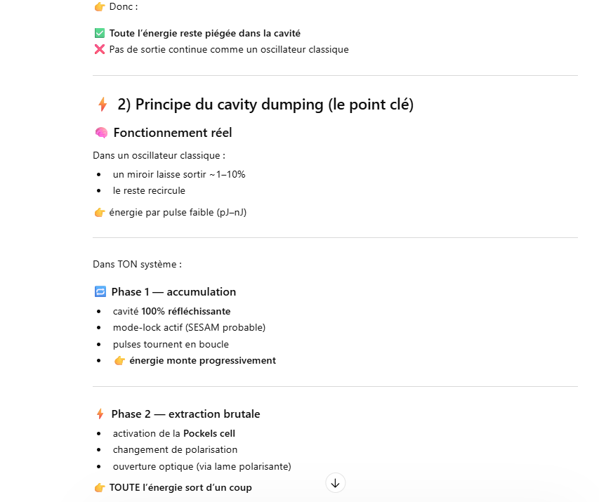Click pointing finger before TOUTE l'énergie sort

coord(100,487)
